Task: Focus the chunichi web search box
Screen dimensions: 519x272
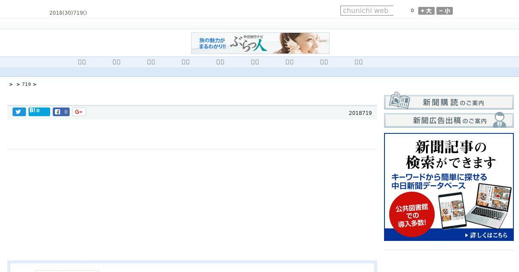Action: (x=367, y=11)
